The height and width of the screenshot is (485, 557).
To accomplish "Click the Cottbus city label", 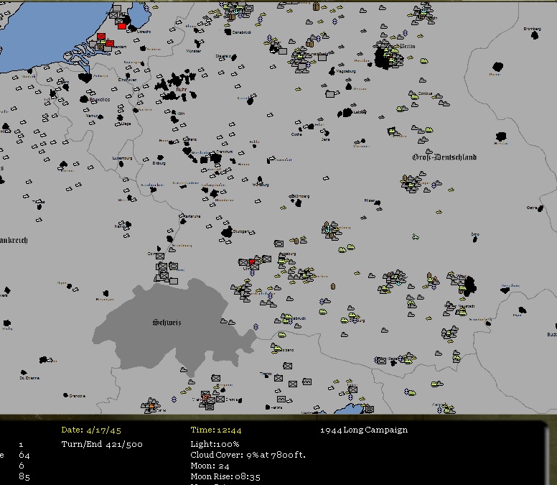I will point(425,93).
